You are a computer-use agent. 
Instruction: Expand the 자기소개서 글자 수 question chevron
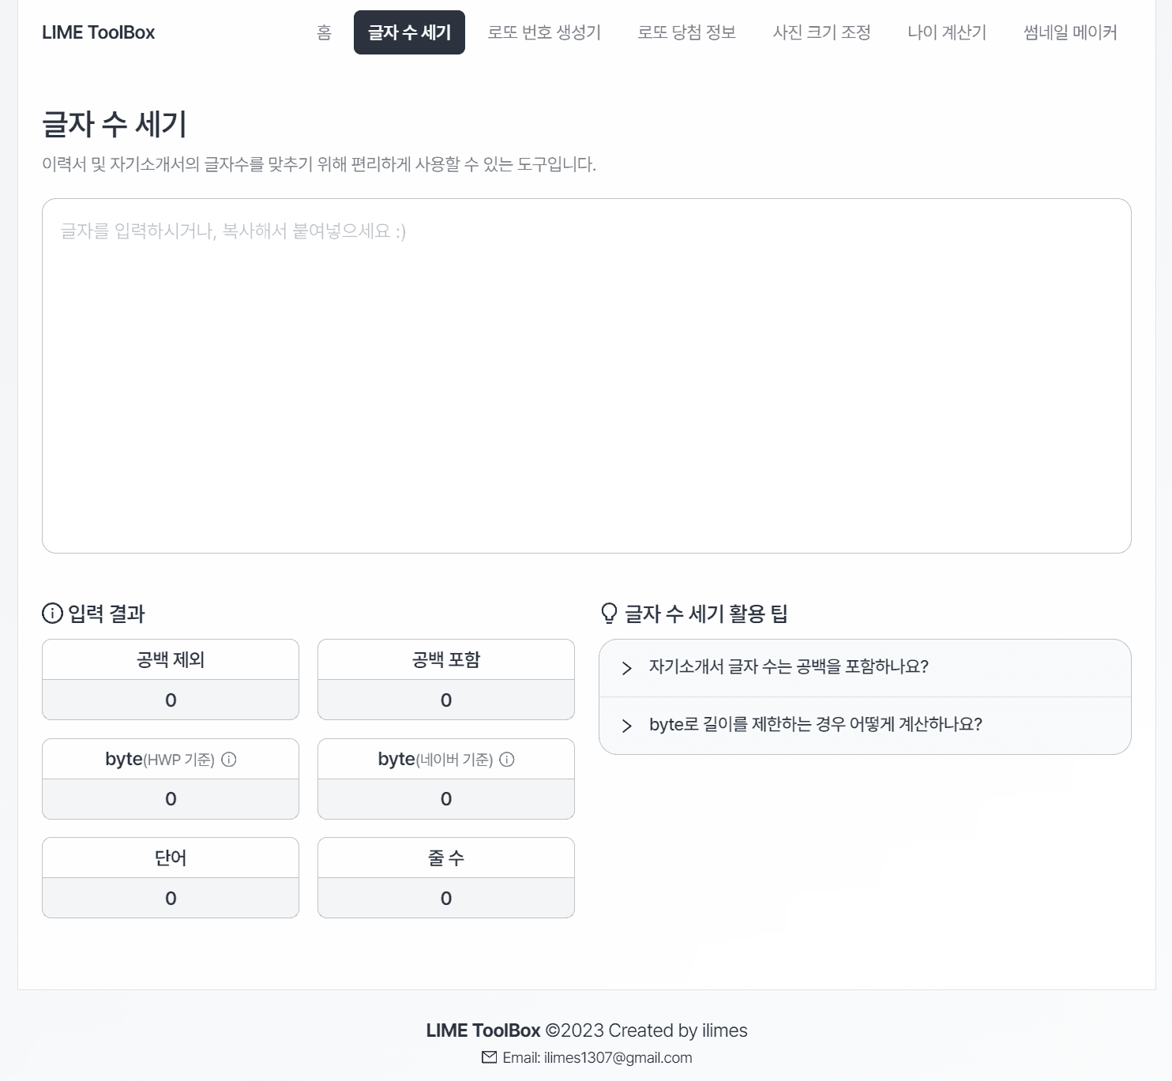point(627,668)
